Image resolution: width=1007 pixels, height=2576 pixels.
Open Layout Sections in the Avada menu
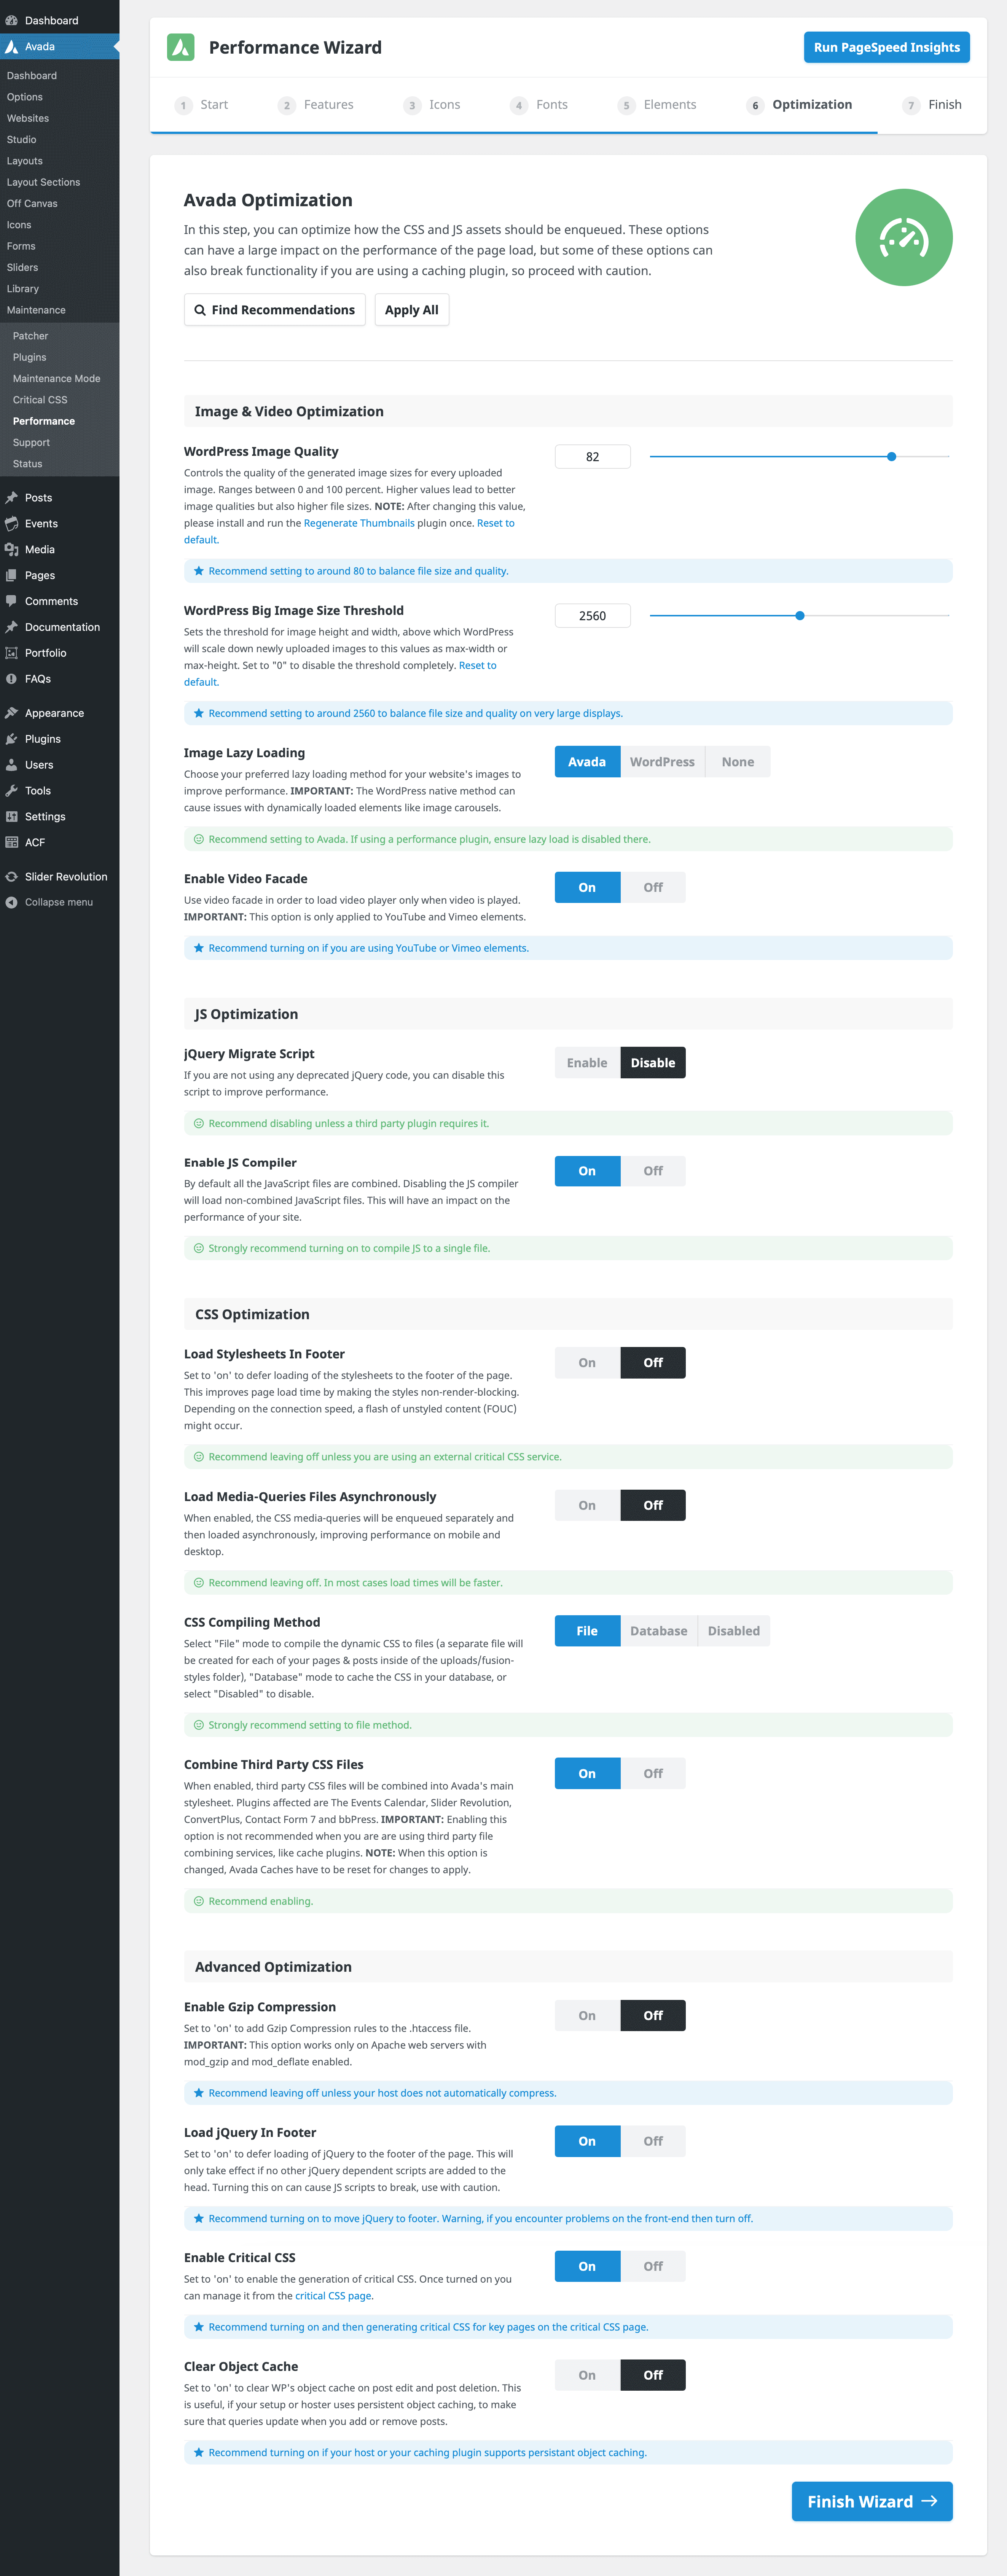43,182
